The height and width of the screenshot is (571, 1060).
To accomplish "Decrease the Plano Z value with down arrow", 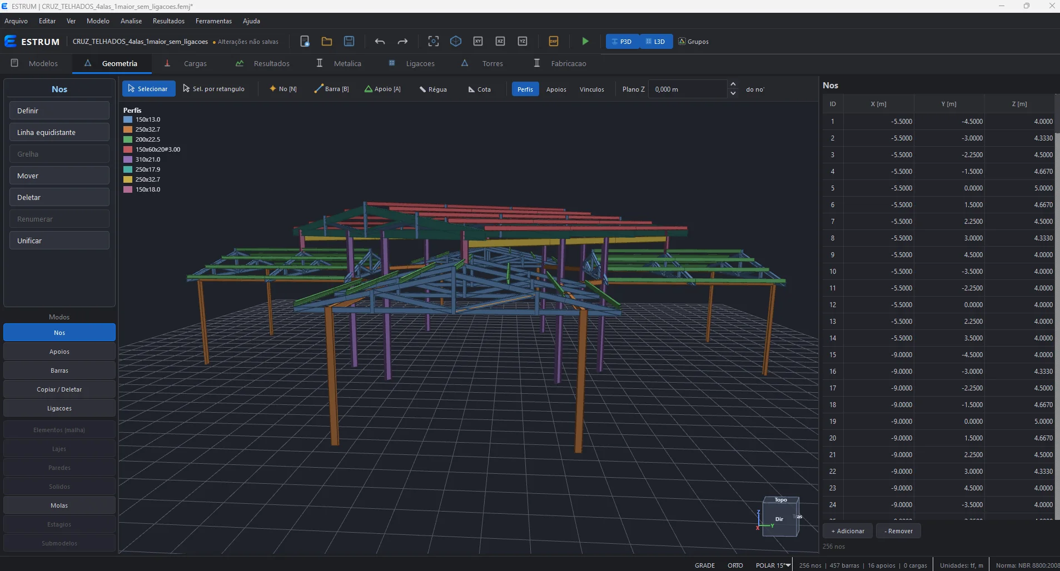I will (733, 93).
